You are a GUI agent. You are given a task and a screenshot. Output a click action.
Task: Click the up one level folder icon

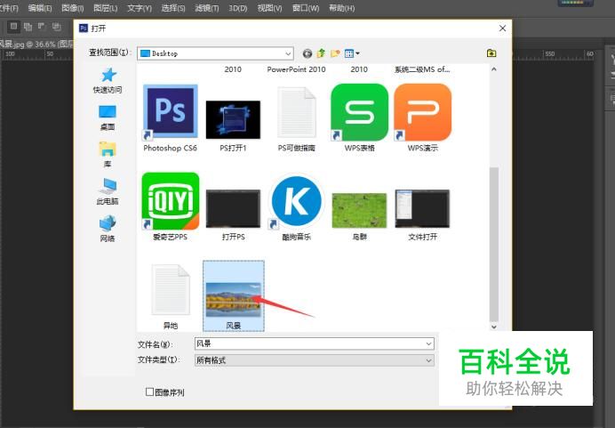click(x=321, y=53)
